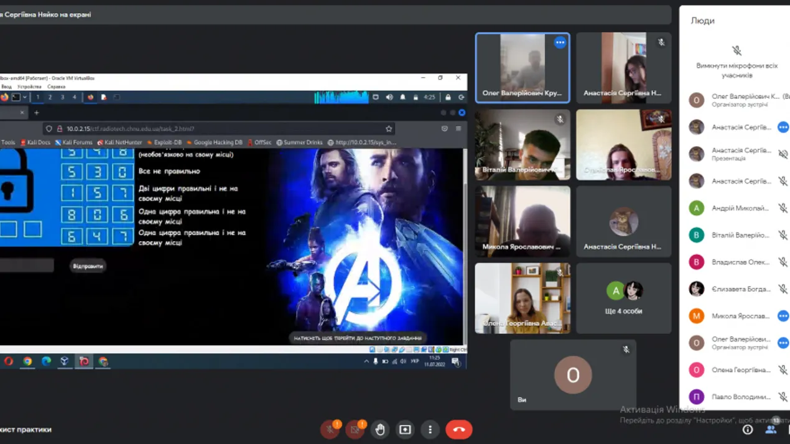Start presenting your screen
This screenshot has width=790, height=444.
point(405,430)
